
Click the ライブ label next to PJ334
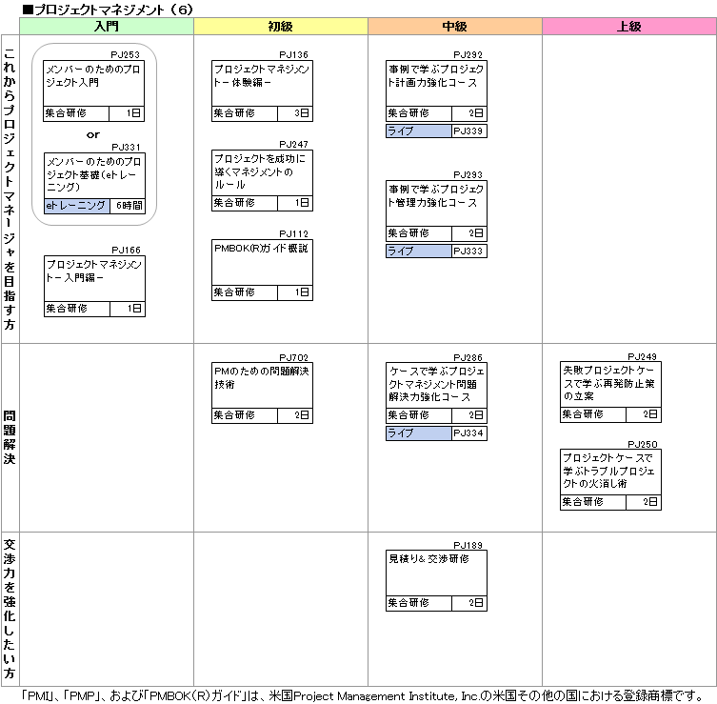418,432
